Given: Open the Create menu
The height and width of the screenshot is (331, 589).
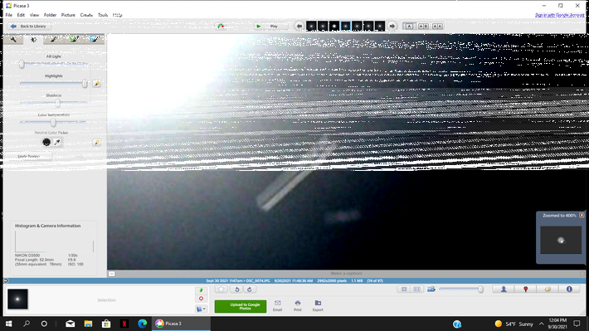Looking at the screenshot, I should (86, 15).
